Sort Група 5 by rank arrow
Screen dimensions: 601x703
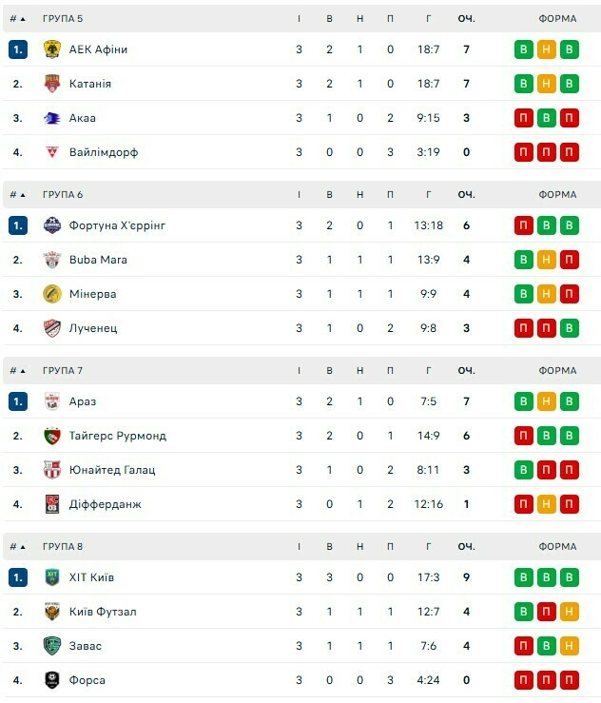point(23,19)
